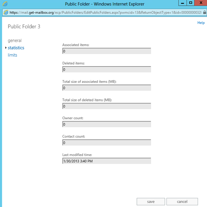The image size is (207, 207).
Task: Minimize the Public Folder window
Action: (x=182, y=3)
